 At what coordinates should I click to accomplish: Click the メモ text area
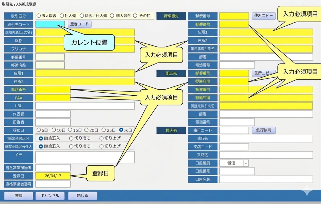point(85,157)
